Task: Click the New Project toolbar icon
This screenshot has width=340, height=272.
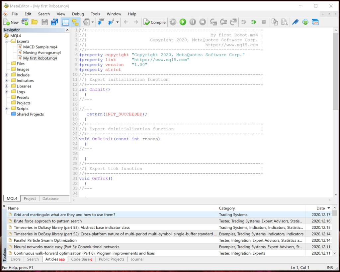Action: click(25, 22)
